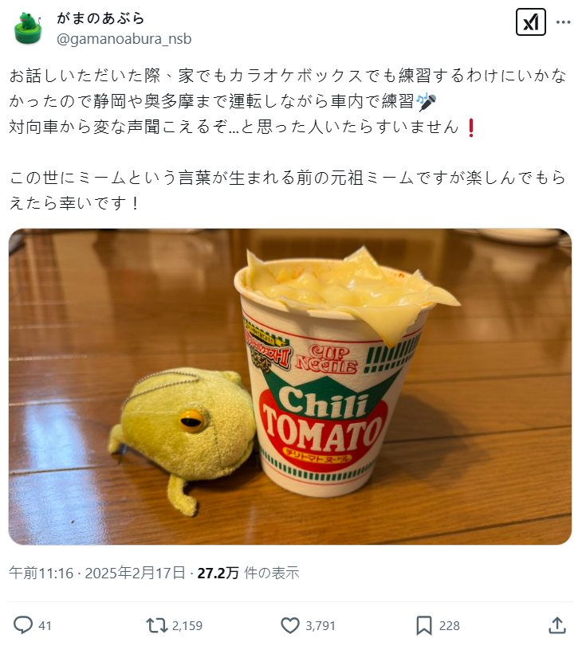586x646 pixels.
Task: Open the frog profile avatar
Action: [28, 28]
